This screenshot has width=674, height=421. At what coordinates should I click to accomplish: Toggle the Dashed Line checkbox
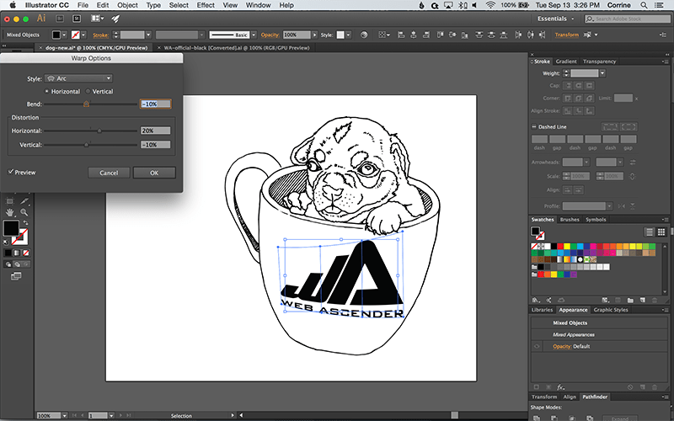[534, 127]
